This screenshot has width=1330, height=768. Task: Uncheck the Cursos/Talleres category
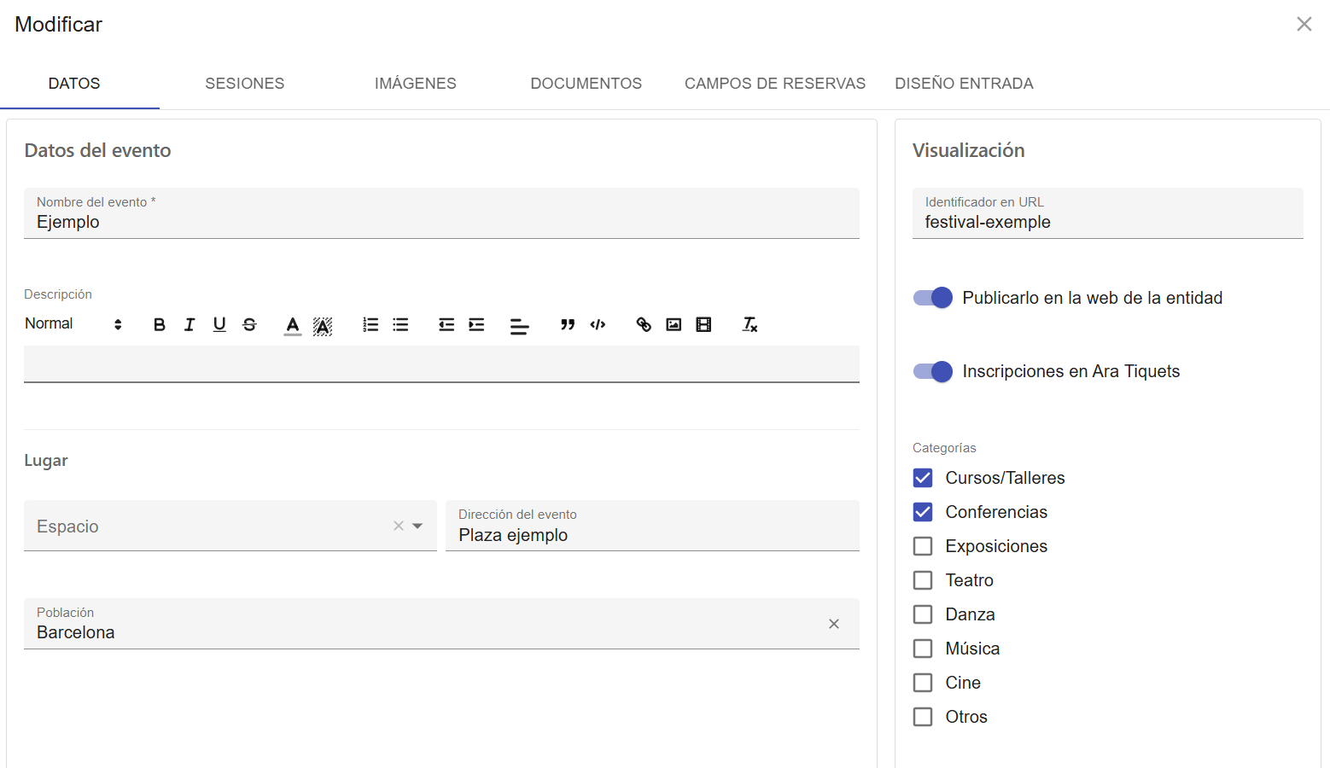tap(923, 478)
